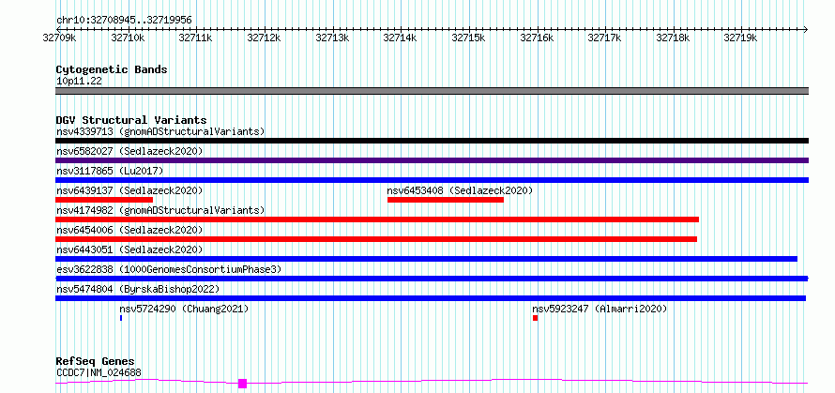Select the black nsv4339713 variant bar
835x393 pixels.
point(432,141)
